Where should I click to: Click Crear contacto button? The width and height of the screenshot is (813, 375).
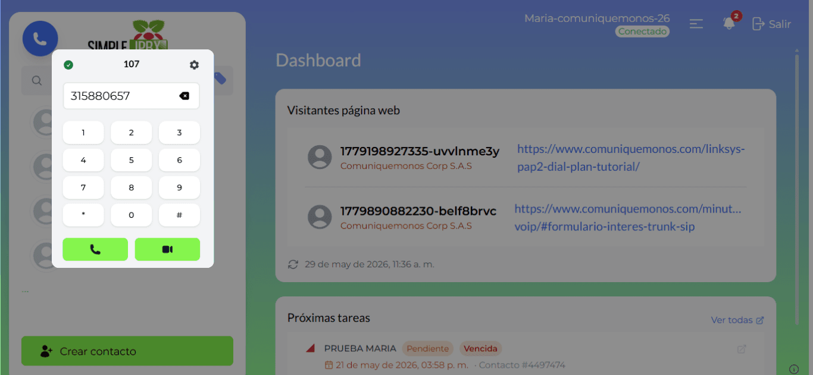click(127, 351)
